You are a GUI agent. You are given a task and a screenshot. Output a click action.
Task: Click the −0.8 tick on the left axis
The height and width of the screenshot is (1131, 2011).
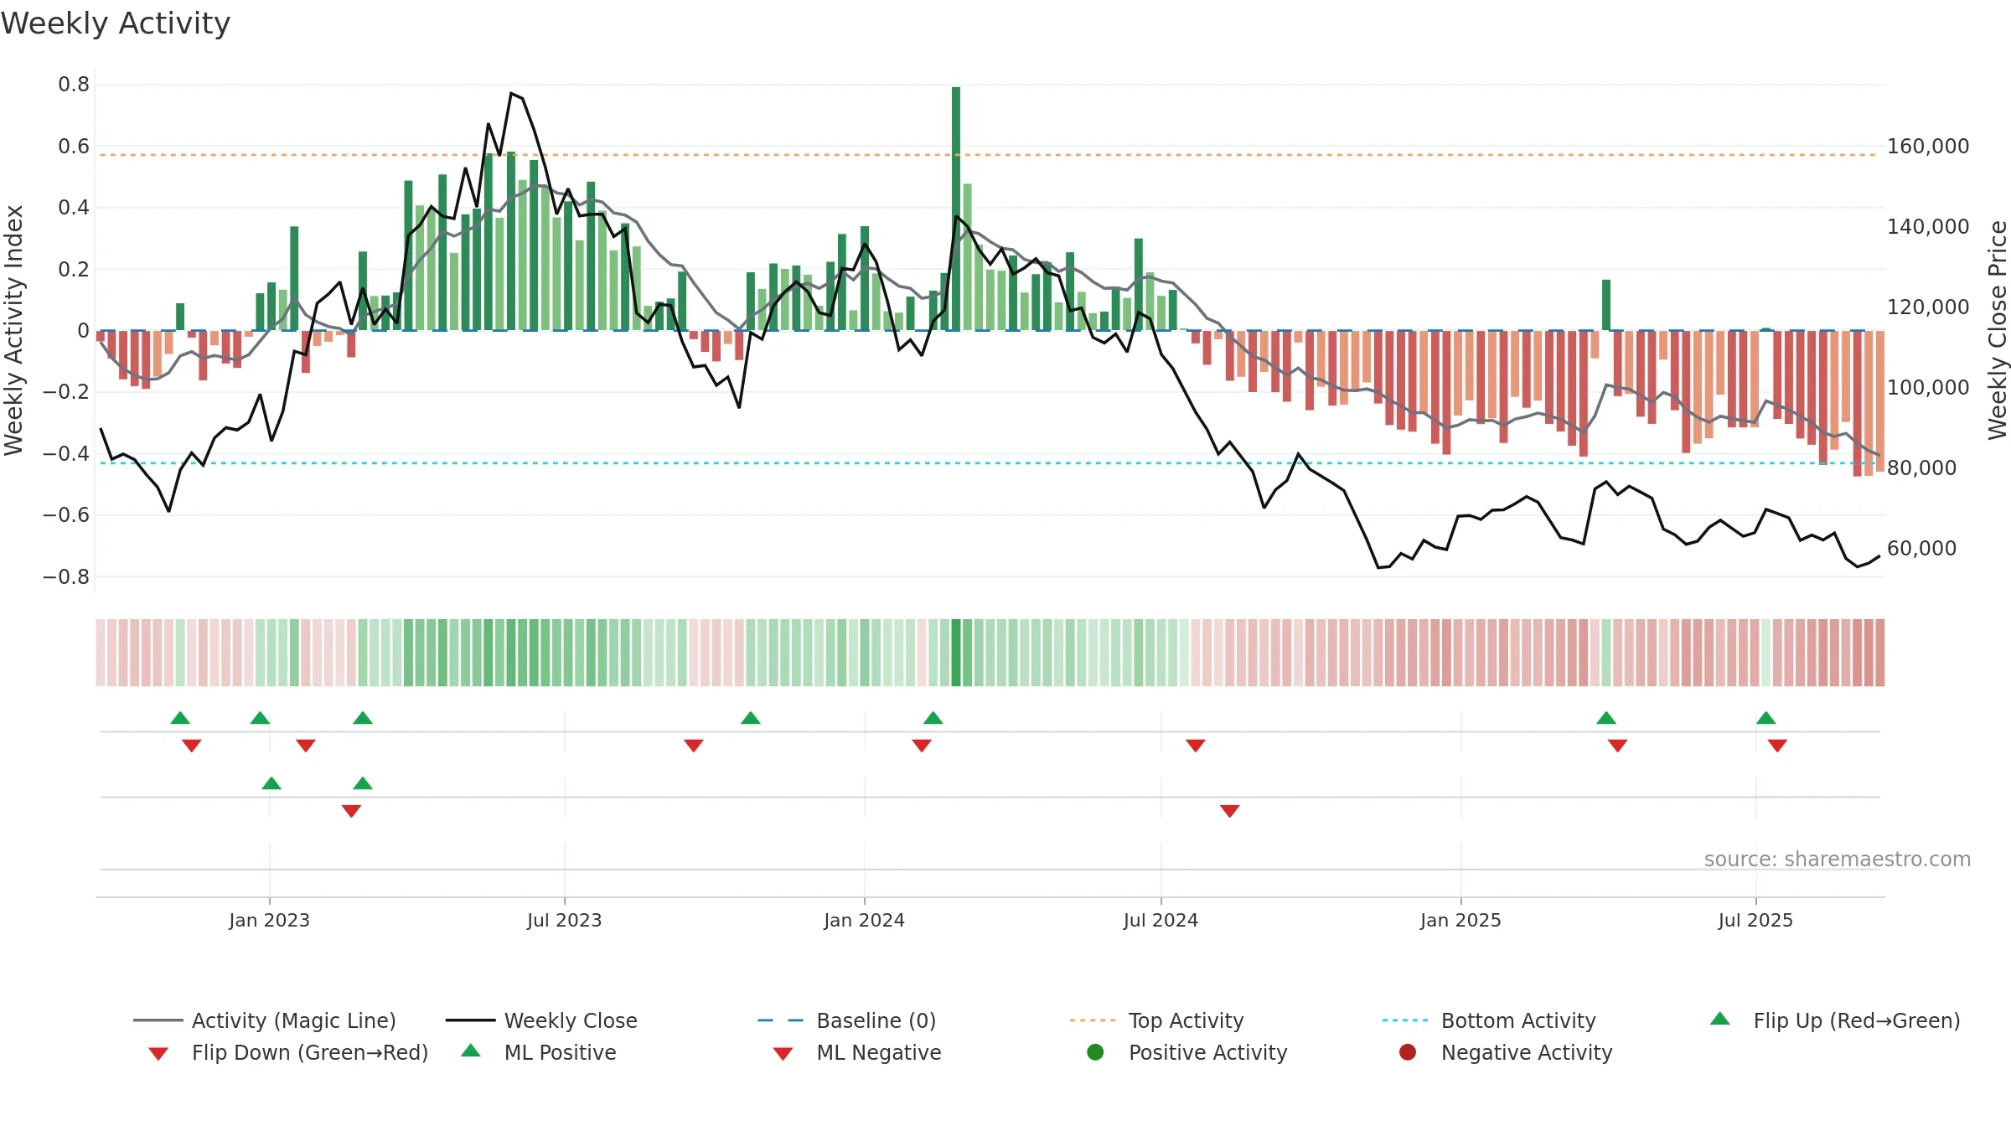pyautogui.click(x=66, y=577)
